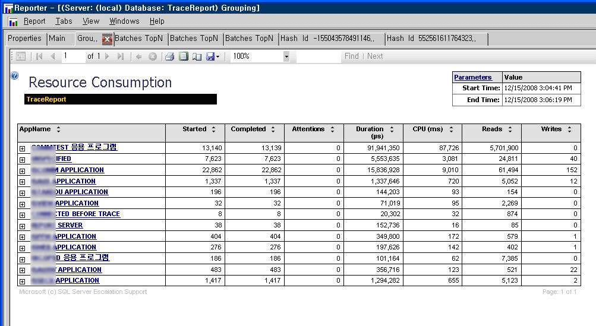The width and height of the screenshot is (596, 326).
Task: Go to the previous page
Action: 53,56
